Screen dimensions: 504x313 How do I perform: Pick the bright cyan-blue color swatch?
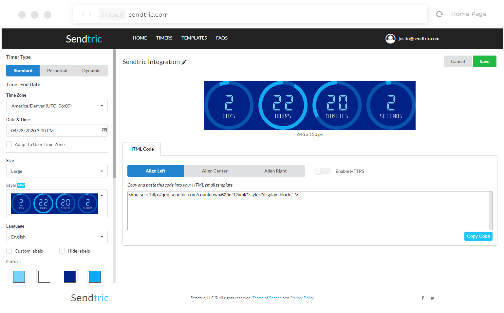95,276
